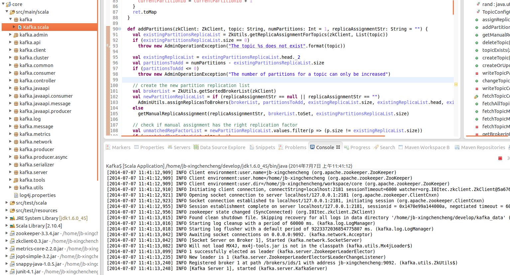Expand the kafka.admin package
This screenshot has width=510, height=275.
click(10, 35)
